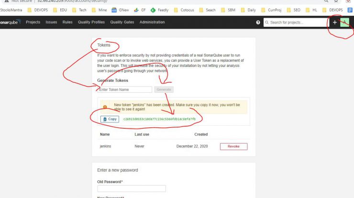
Task: Open Quality Profiles
Action: (91, 22)
